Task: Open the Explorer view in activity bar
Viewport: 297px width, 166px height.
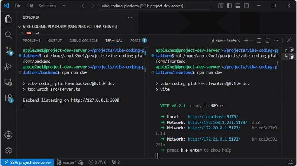Action: point(8,19)
